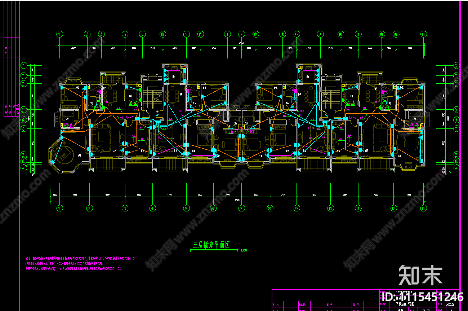Viewport: 468px width, 311px height.
Task: Click top grid axis bubble 9
Action: tap(297, 34)
